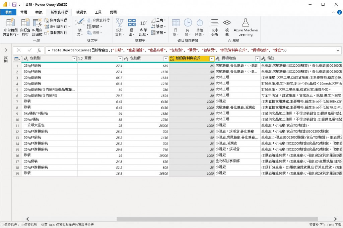Expand the Queries pane chevron
This screenshot has width=343, height=228.
[x=6, y=50]
